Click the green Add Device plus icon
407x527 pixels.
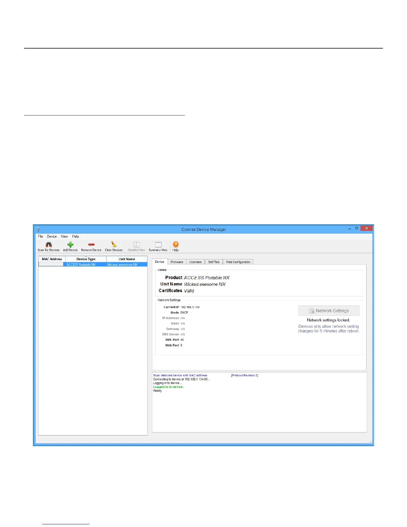70,245
